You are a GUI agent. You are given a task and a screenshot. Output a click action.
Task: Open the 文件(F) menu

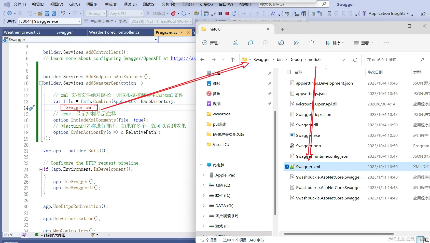[x=20, y=4]
